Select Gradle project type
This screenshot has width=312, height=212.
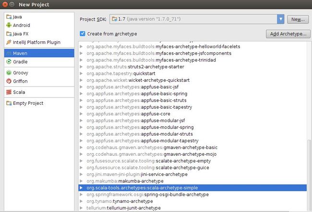tap(39, 62)
